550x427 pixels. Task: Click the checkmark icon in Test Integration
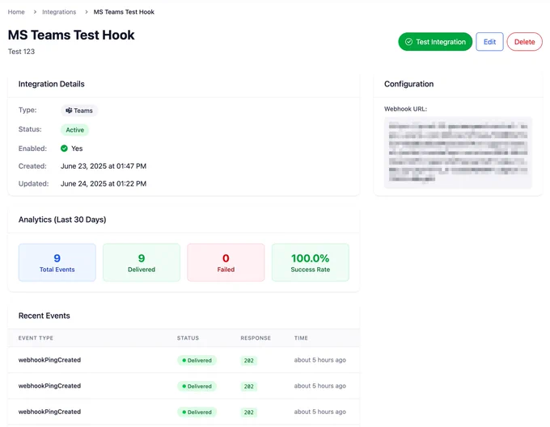coord(408,42)
